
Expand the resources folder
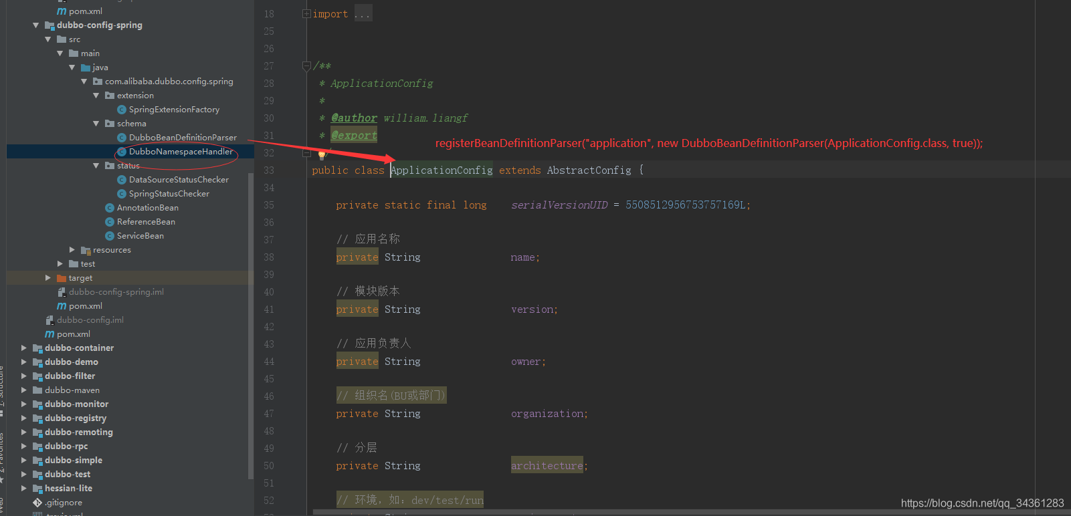coord(72,250)
